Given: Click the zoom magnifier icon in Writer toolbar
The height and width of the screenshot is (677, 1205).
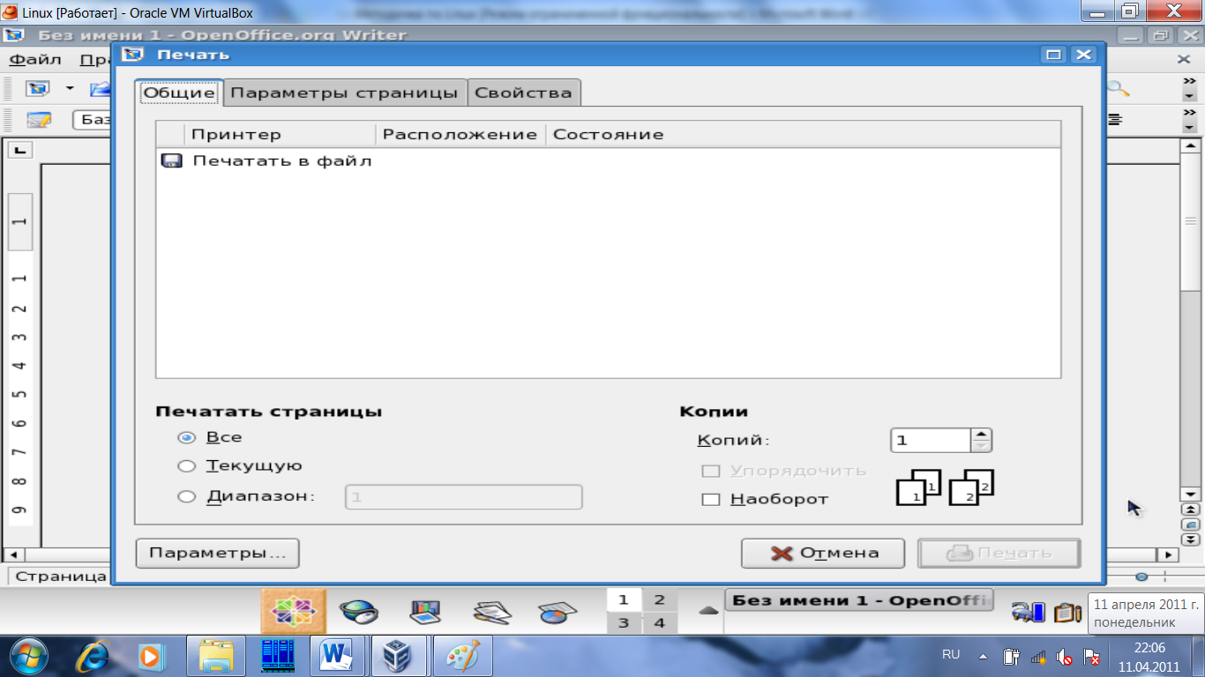Looking at the screenshot, I should [x=1119, y=89].
